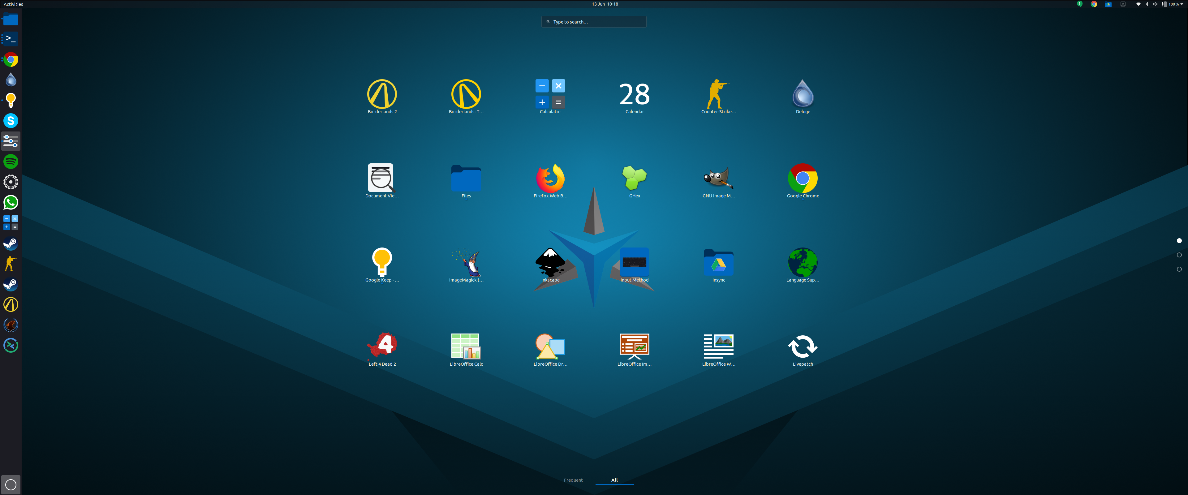Go to third app page dot

point(1179,269)
